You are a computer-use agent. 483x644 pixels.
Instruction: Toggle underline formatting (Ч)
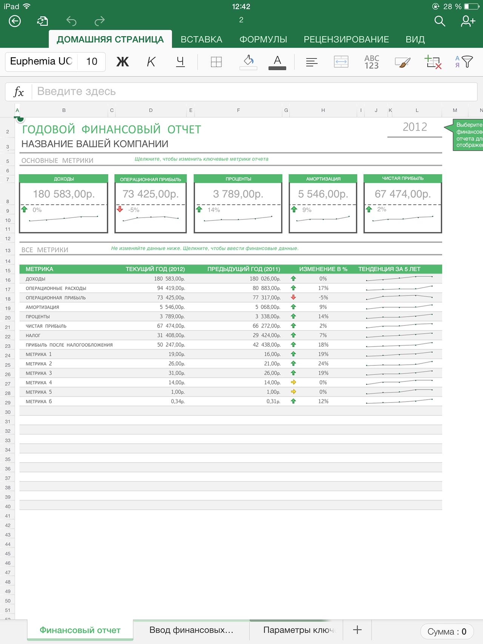click(x=180, y=61)
